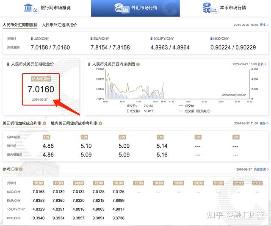Click the 14:00 time badge in 参考汇率

[78, 183]
